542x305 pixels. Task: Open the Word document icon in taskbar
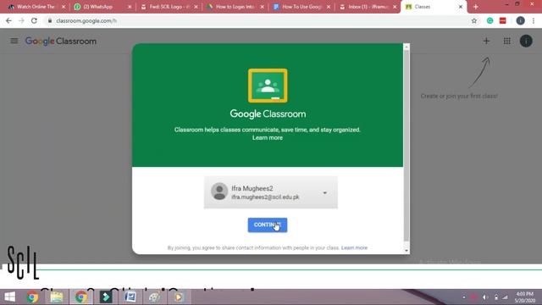pos(130,297)
